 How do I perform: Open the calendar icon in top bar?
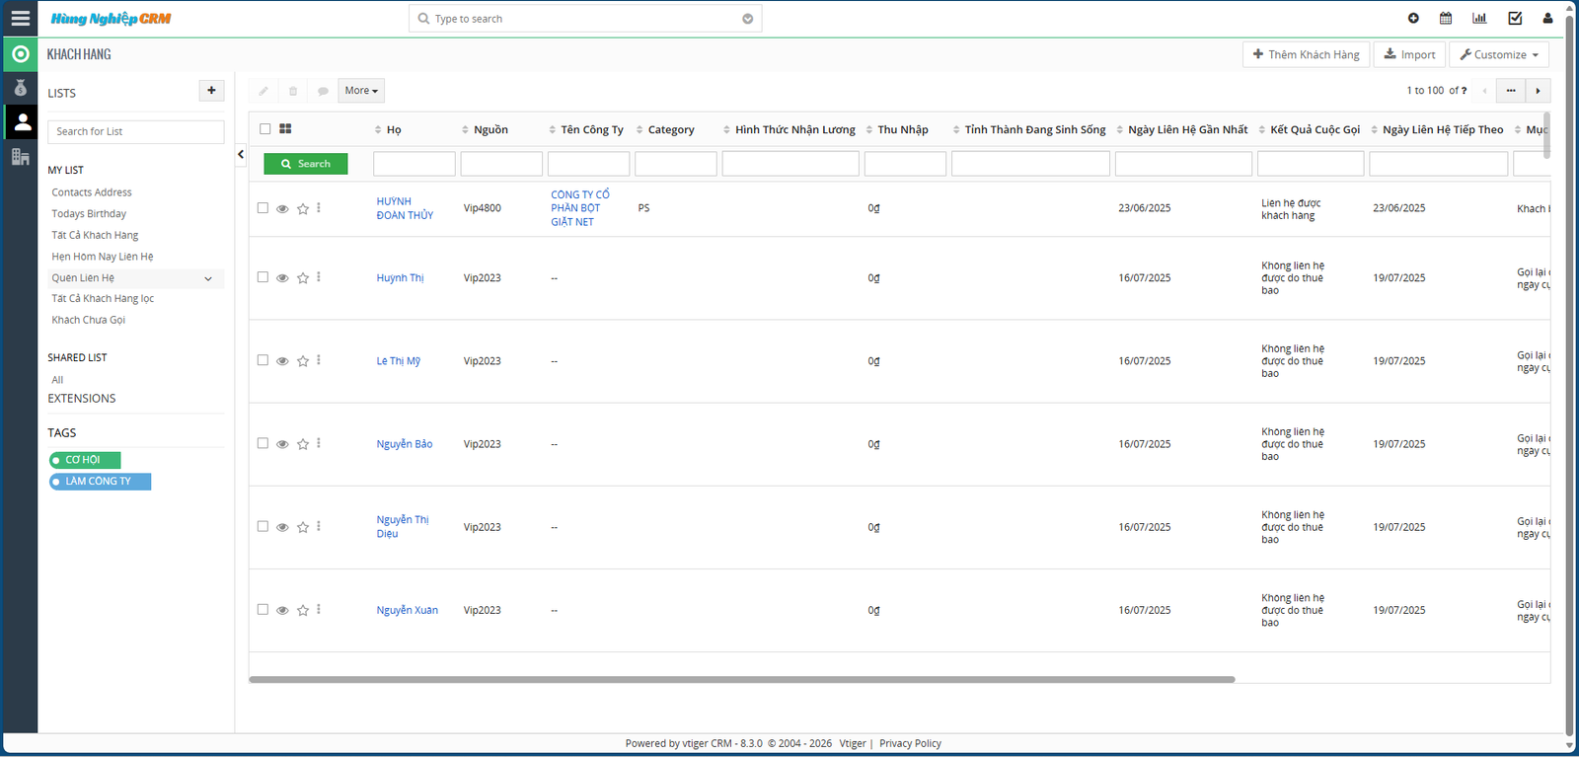click(1446, 18)
